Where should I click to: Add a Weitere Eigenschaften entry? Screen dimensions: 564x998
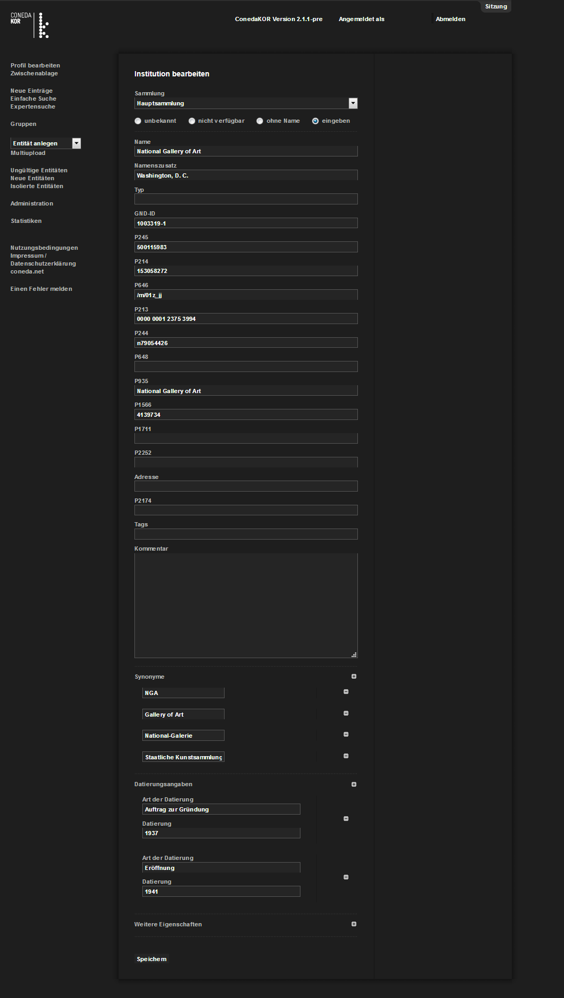tap(354, 924)
